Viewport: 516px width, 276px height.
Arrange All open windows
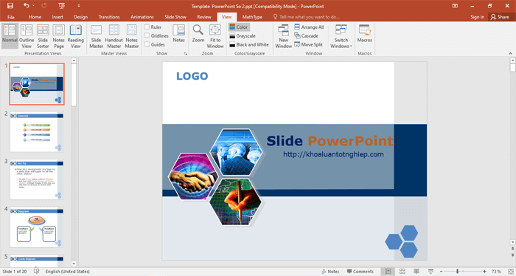point(309,27)
